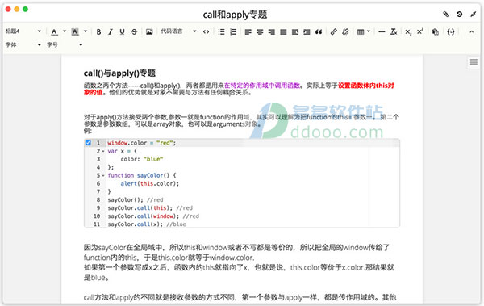Open the 标题4 heading style dropdown
The image size is (484, 306).
click(x=23, y=31)
